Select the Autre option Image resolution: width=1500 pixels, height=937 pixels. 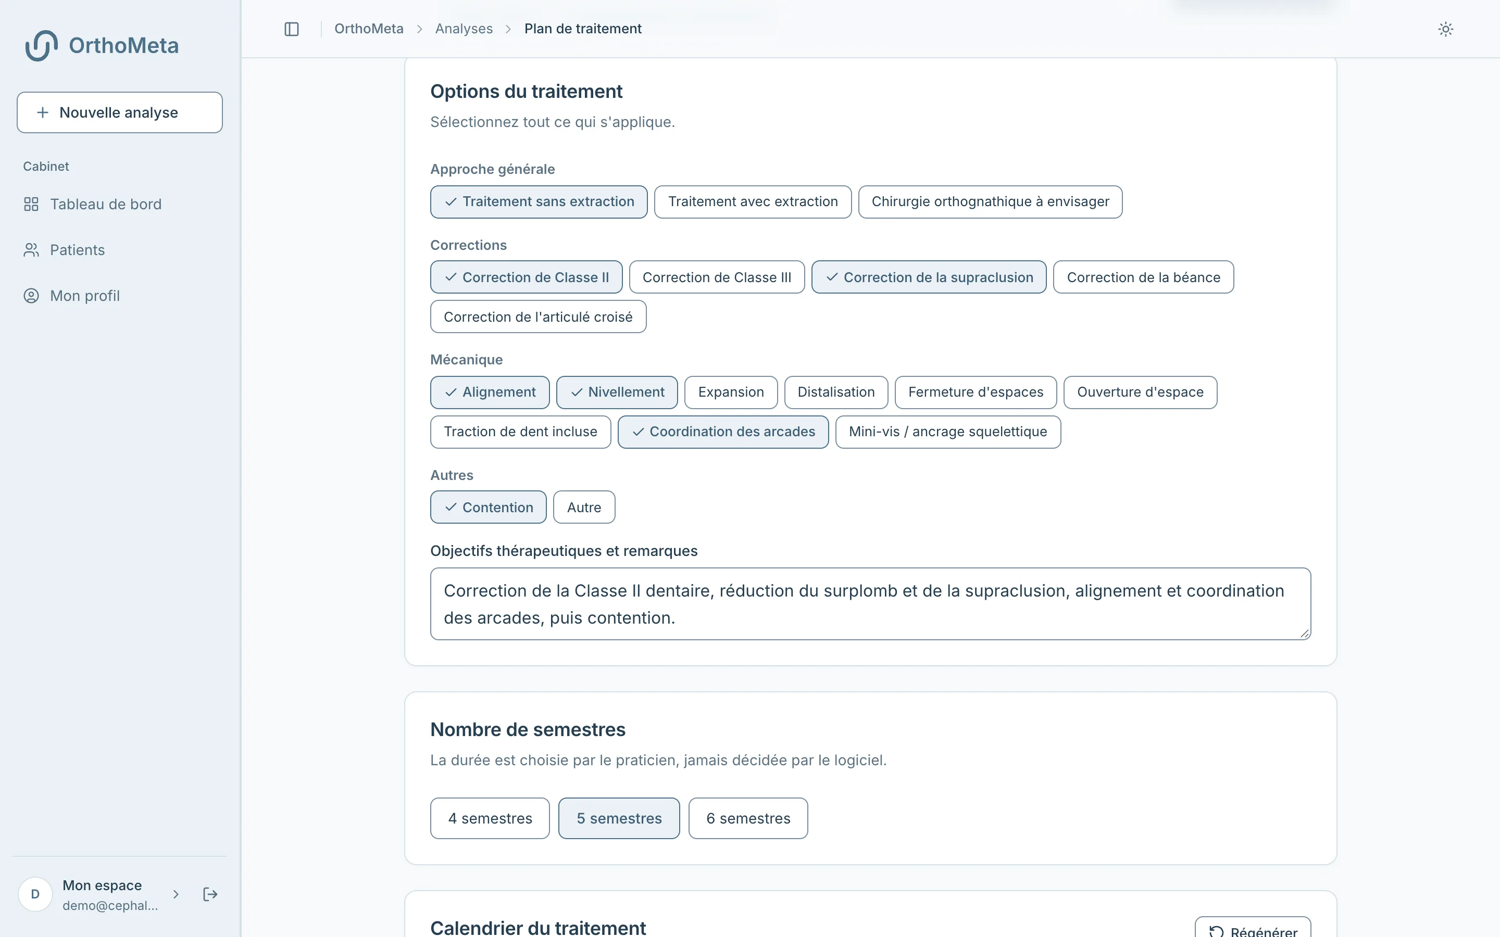point(584,507)
